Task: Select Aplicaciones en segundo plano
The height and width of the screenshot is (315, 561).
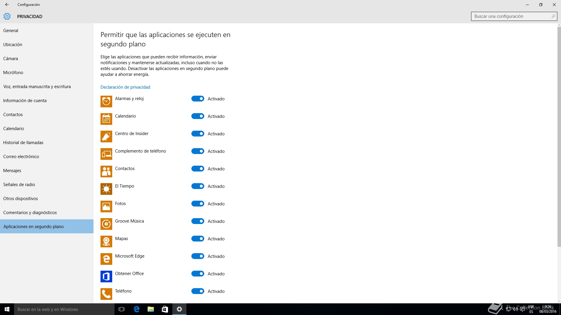Action: coord(47,226)
